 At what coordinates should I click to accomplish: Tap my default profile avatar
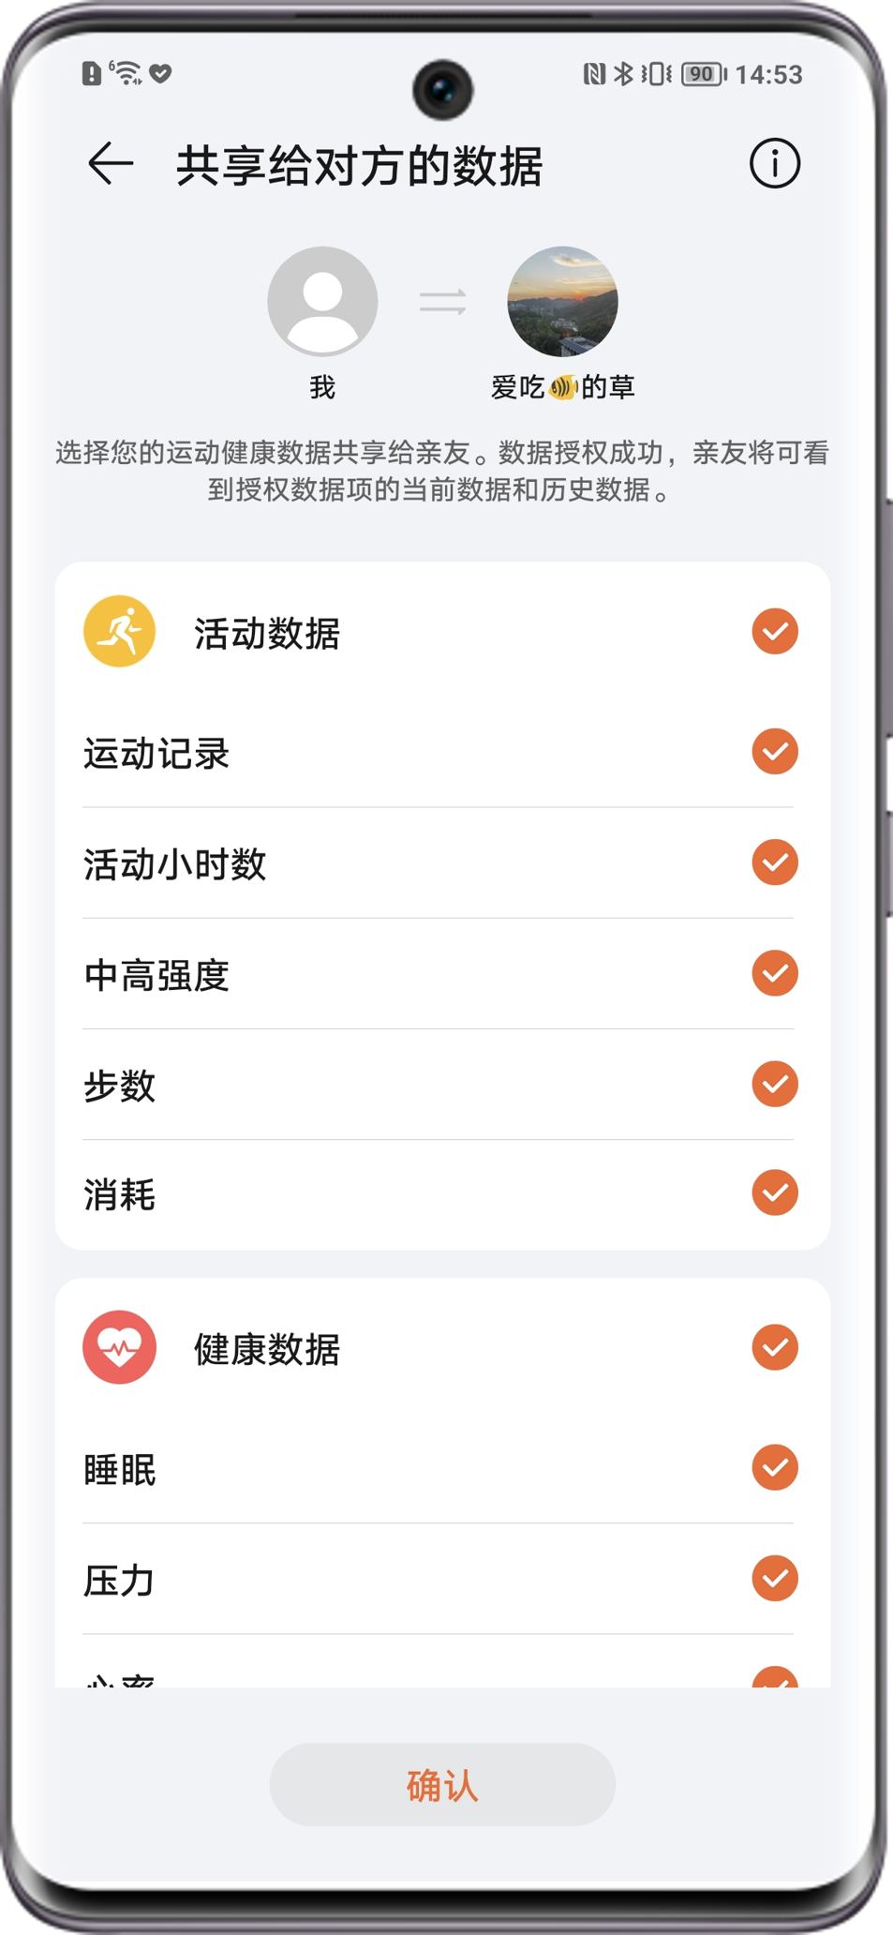[x=322, y=301]
